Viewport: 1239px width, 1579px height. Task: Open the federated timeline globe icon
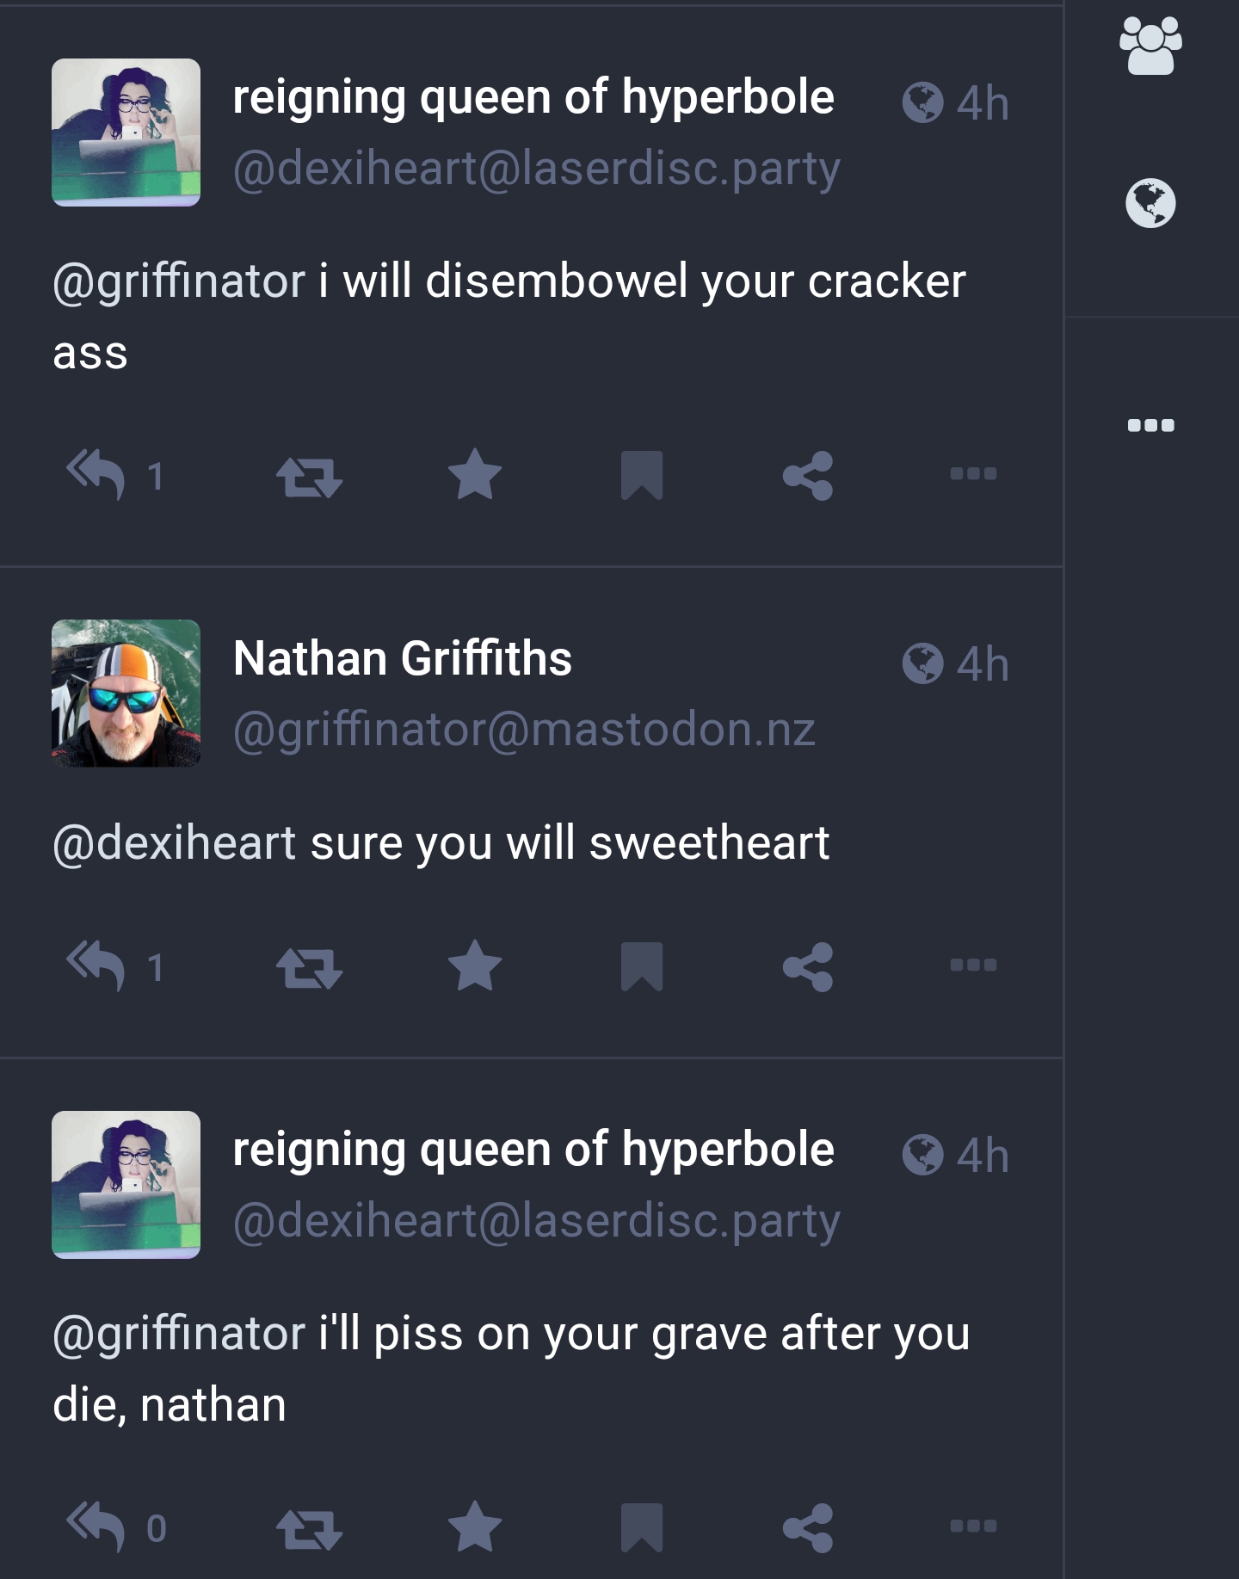coord(1151,203)
